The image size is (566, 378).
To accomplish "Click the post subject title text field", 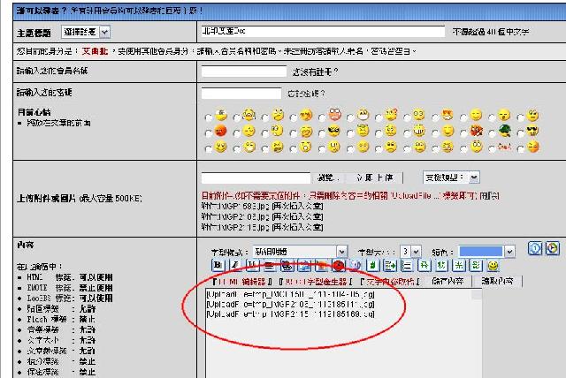I will pos(325,31).
